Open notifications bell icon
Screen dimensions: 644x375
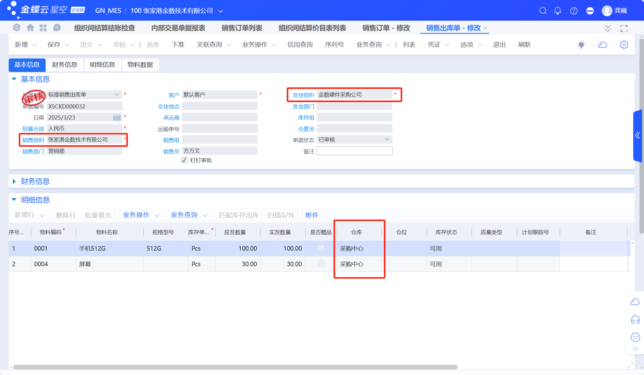point(558,11)
